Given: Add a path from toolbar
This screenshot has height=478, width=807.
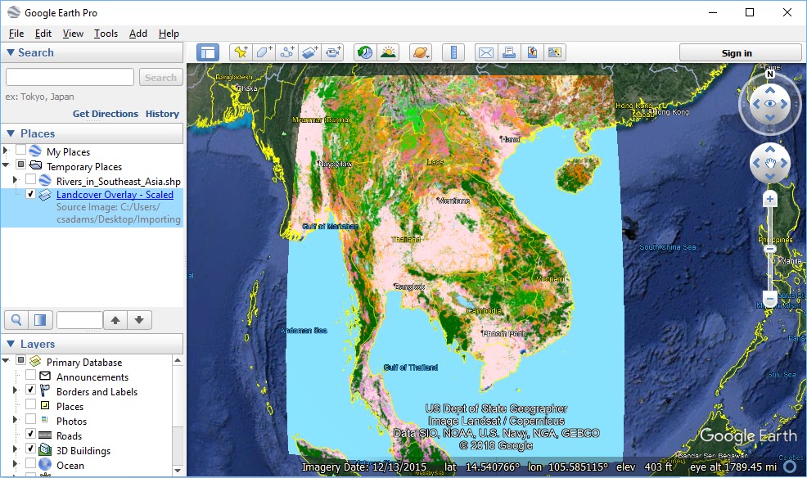Looking at the screenshot, I should click(286, 52).
